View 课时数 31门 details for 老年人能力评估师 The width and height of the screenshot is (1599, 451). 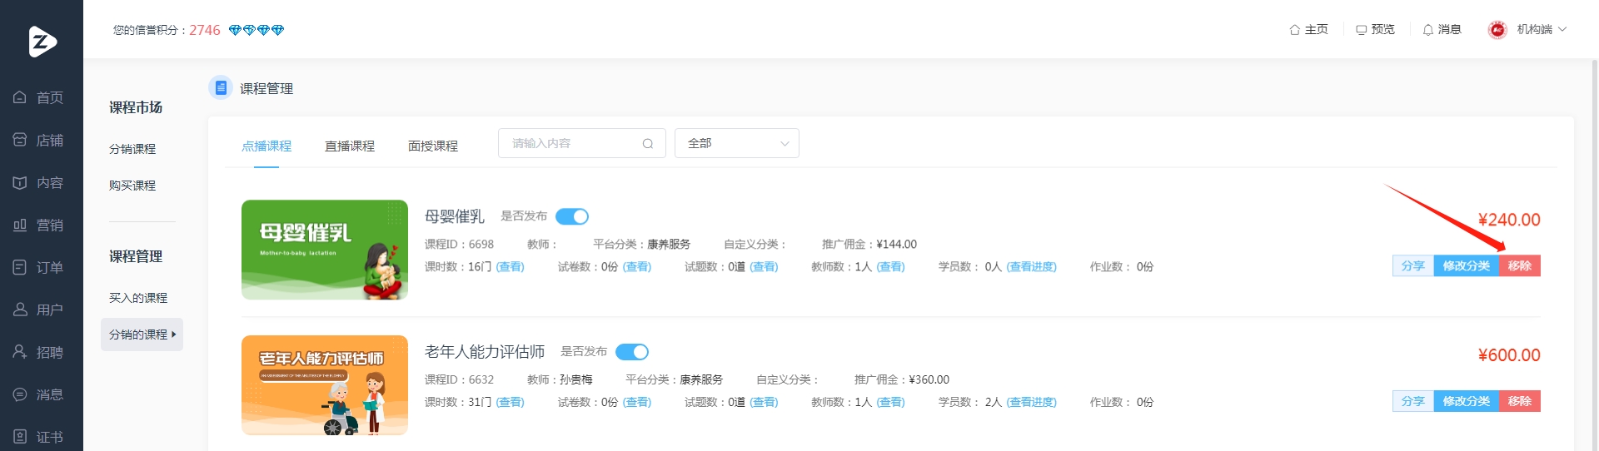tap(510, 403)
